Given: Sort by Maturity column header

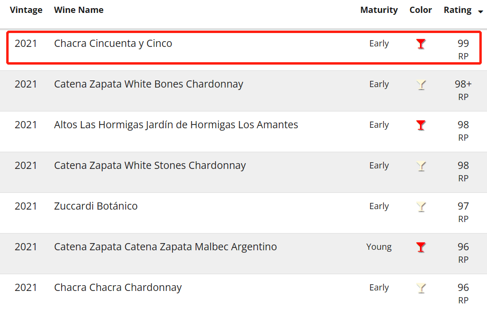Looking at the screenshot, I should 379,10.
